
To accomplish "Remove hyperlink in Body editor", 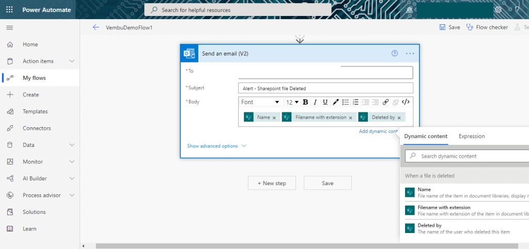I will click(395, 102).
